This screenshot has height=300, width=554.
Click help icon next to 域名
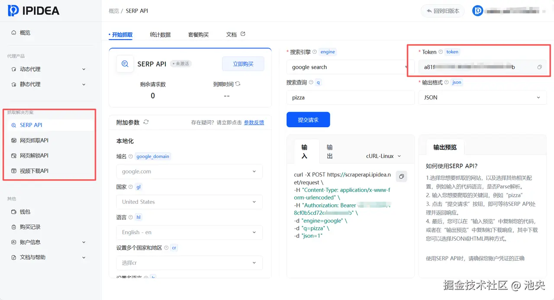point(131,156)
